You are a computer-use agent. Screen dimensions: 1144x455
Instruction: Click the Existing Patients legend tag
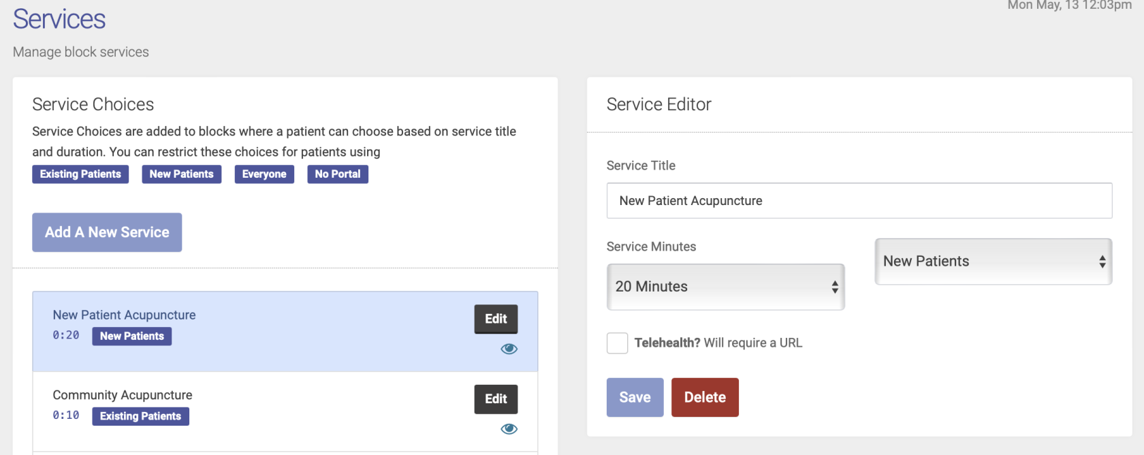[x=80, y=174]
